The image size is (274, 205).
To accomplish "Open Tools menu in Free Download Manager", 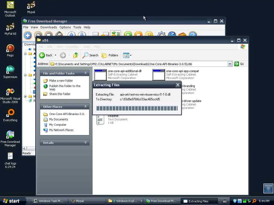I will (77, 27).
